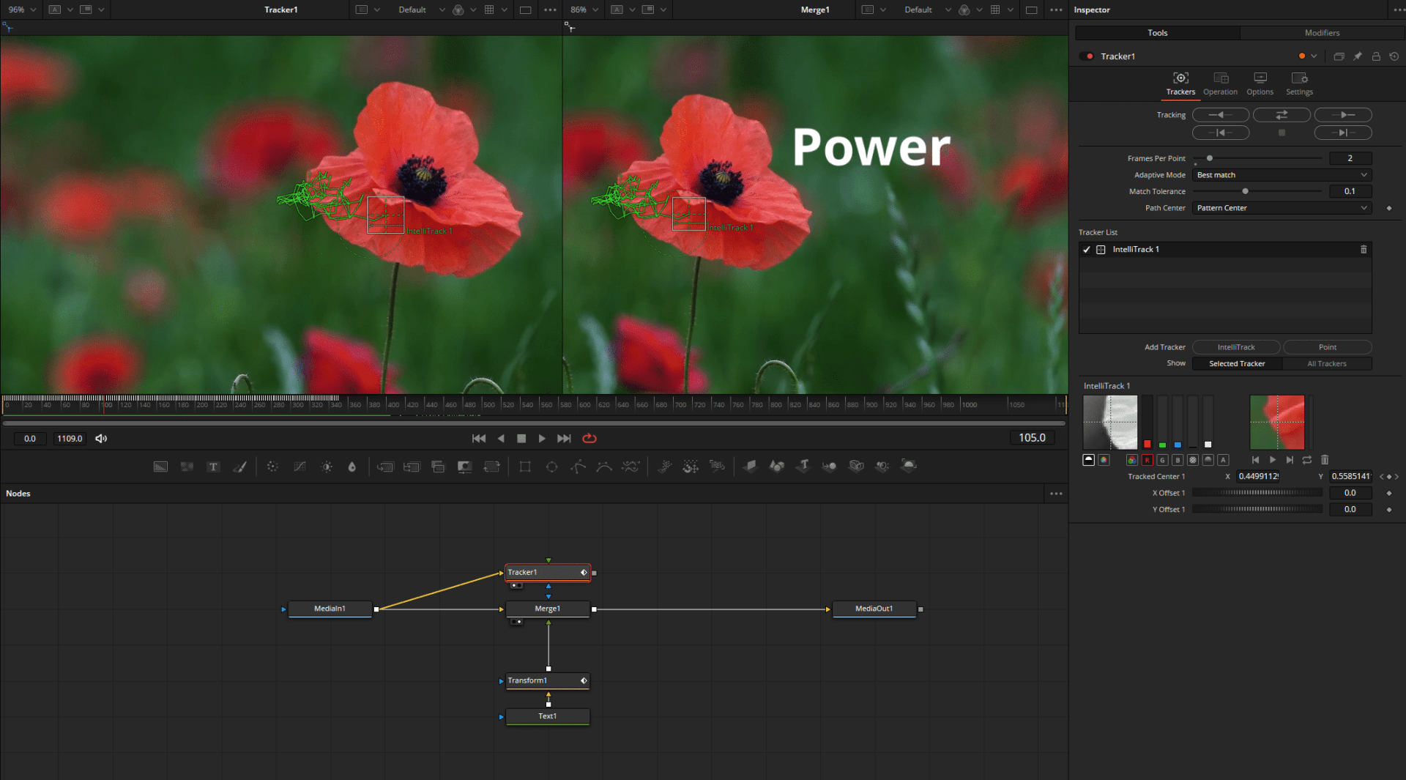Add a Polygon mask node

pyautogui.click(x=578, y=467)
